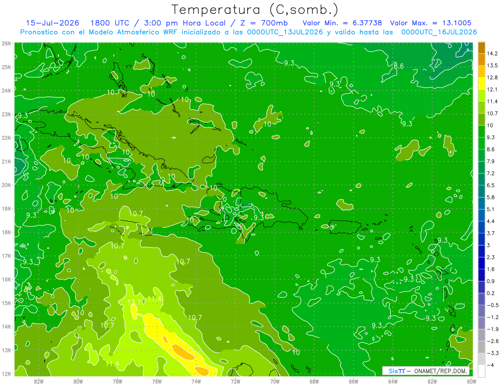501x387 pixels.
Task: Click the '0.9' legend value
Action: [491, 281]
